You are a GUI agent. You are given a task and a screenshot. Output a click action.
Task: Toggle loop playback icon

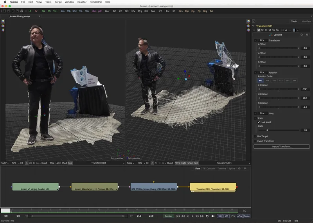(207, 216)
